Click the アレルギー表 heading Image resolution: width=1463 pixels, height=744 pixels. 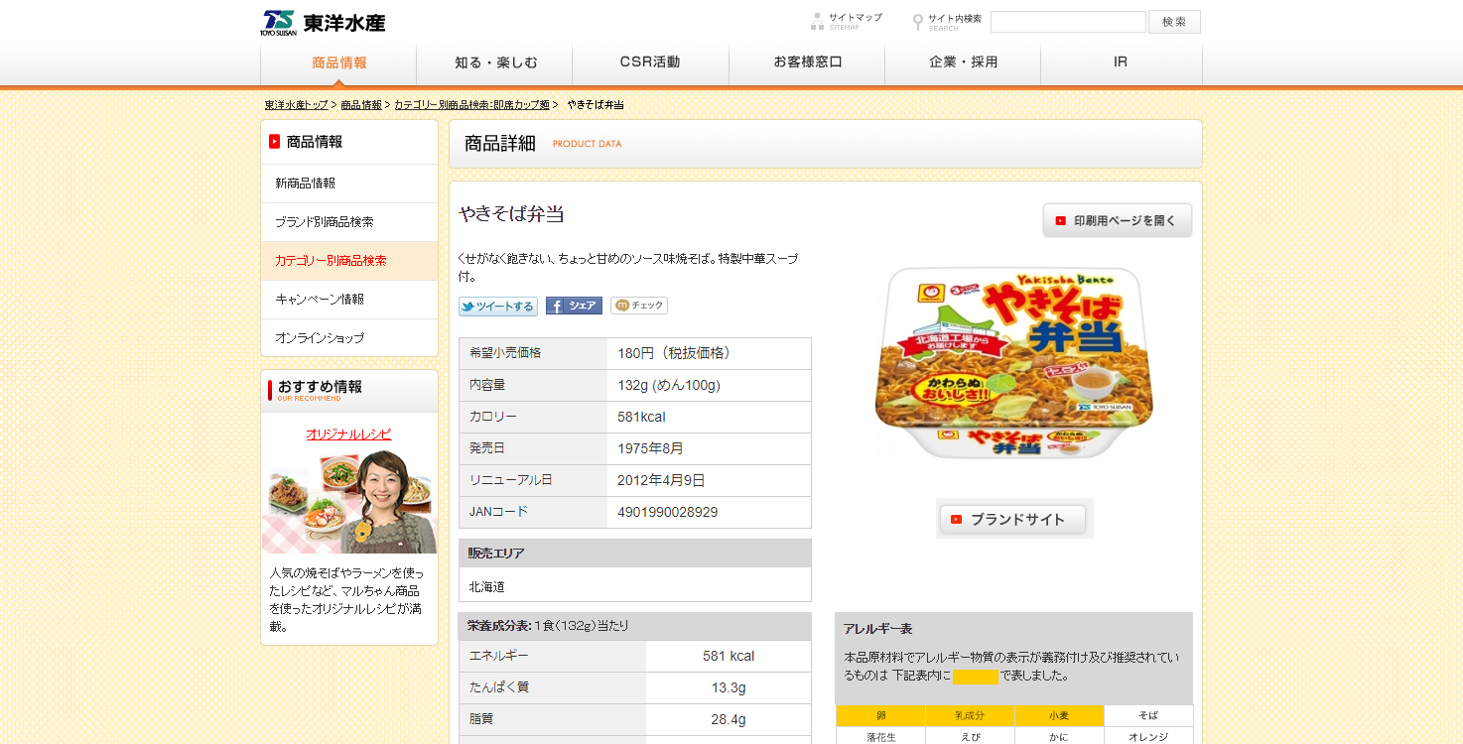click(x=877, y=629)
